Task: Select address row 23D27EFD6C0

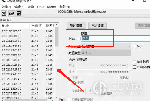Action: 27,89
